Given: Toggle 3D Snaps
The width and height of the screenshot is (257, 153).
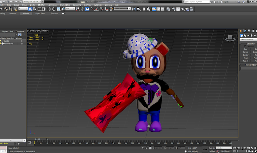Looking at the screenshot, I should tap(93, 9).
